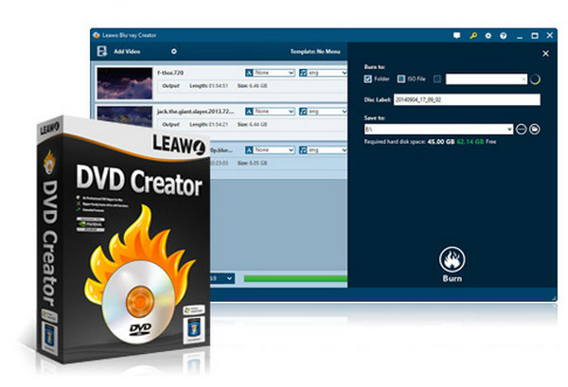
Task: Click the f-thor.720 file name
Action: pos(170,73)
